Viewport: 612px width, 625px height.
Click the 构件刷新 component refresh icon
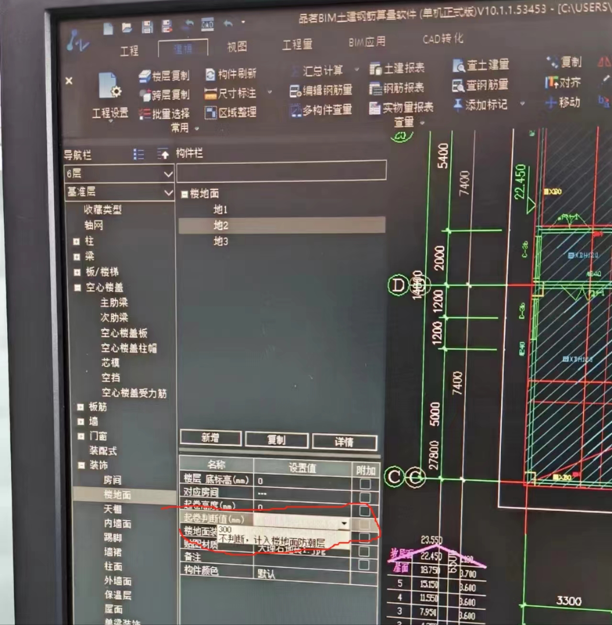tap(210, 75)
